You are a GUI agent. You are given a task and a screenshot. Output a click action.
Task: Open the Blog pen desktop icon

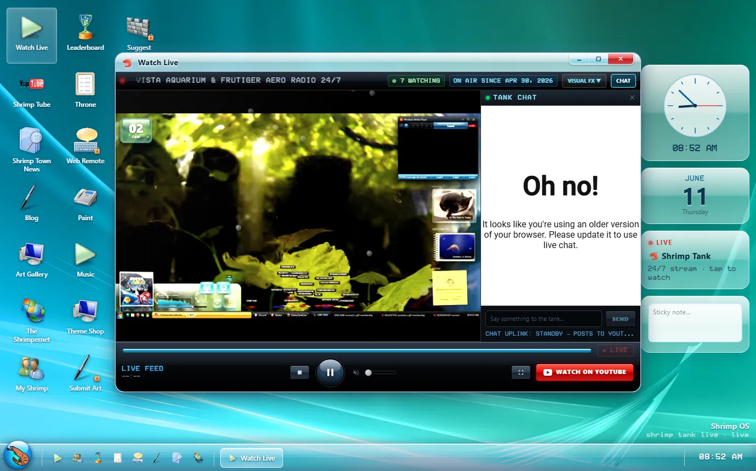pyautogui.click(x=32, y=204)
